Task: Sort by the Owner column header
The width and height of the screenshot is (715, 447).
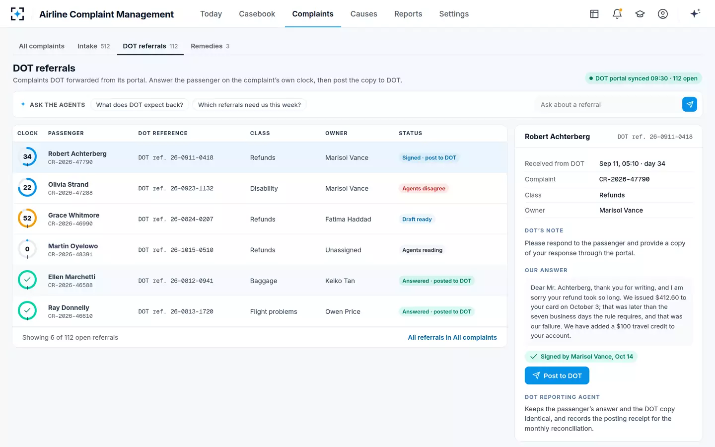Action: [x=336, y=133]
